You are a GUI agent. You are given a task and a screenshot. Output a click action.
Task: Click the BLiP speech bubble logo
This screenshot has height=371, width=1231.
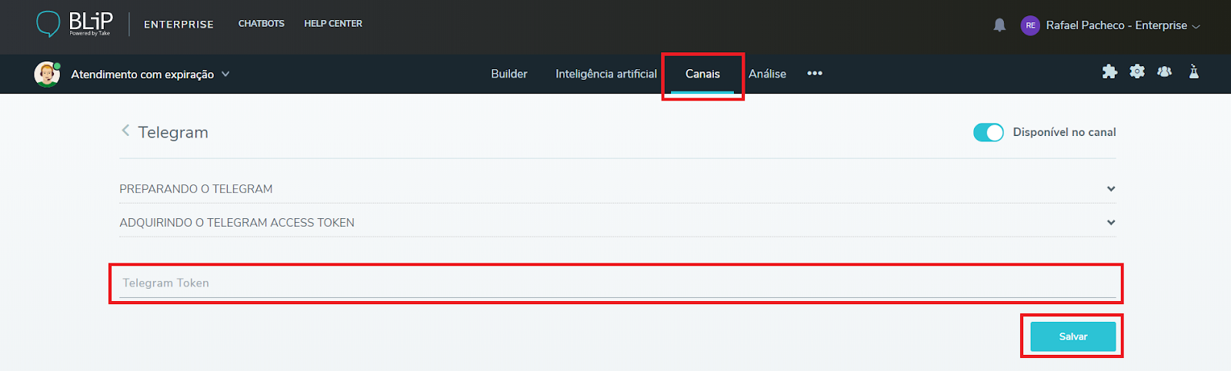pyautogui.click(x=48, y=24)
